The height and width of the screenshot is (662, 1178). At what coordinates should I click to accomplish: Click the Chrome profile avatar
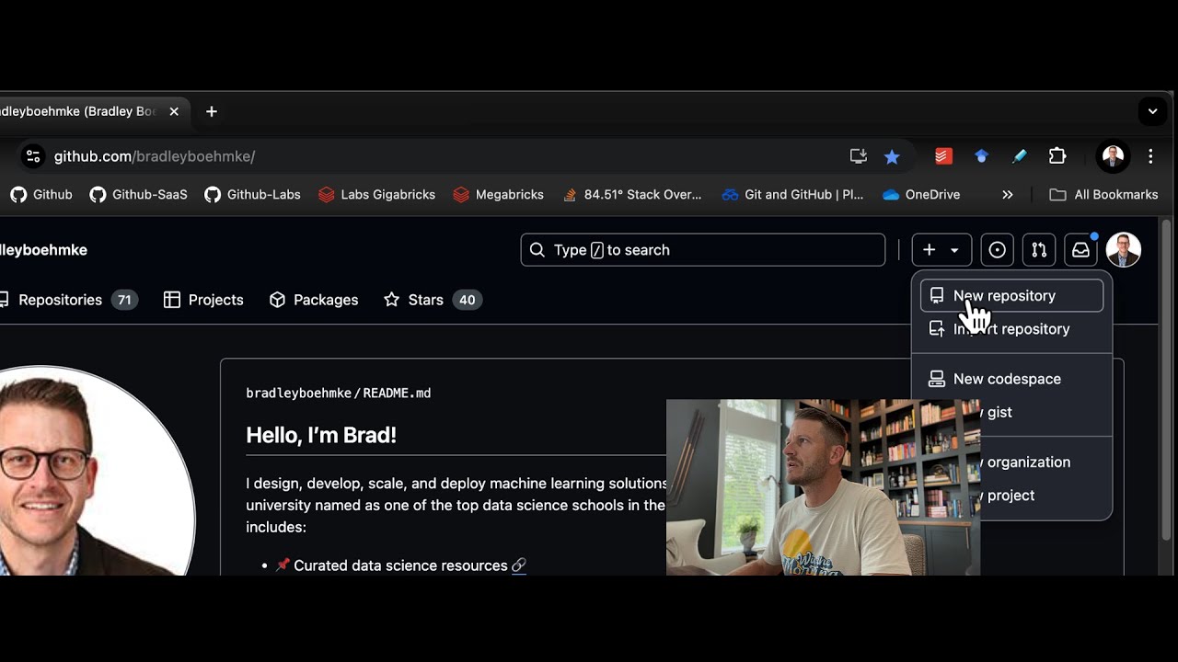1113,156
